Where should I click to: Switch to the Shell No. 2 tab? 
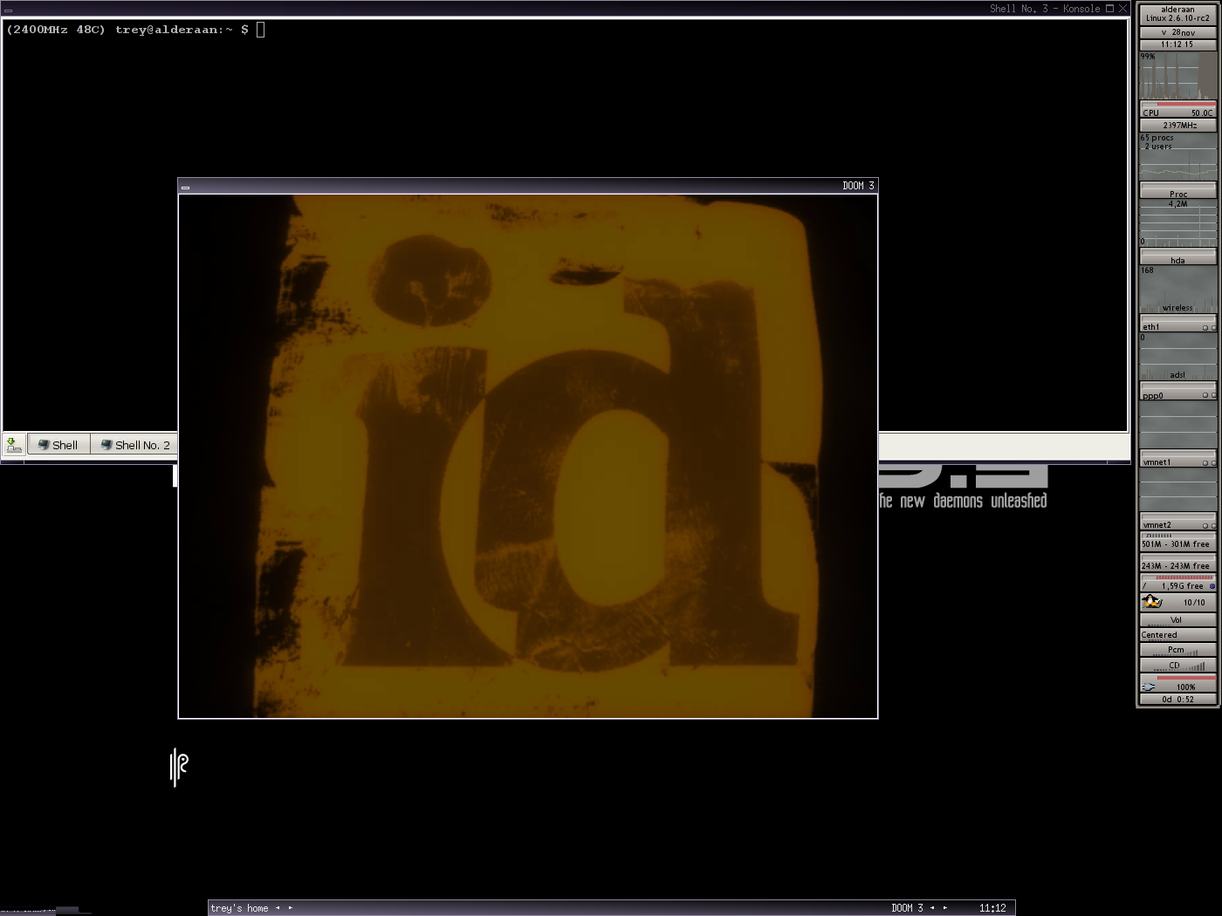[x=135, y=445]
